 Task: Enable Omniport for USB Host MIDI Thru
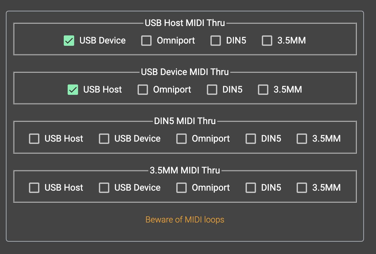tap(146, 41)
